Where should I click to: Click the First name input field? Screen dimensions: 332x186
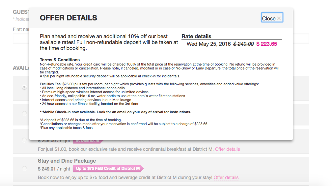tap(21, 39)
